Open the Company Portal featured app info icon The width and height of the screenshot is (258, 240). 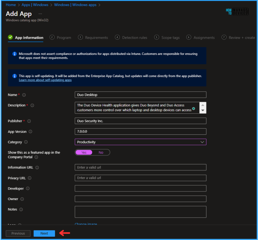coord(36,157)
